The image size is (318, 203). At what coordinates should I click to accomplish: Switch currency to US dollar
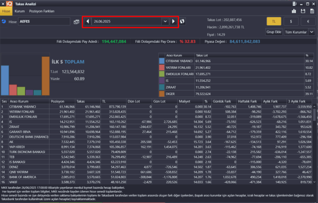point(291,21)
